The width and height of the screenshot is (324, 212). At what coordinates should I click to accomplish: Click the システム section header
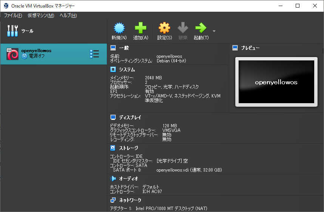tap(127, 70)
